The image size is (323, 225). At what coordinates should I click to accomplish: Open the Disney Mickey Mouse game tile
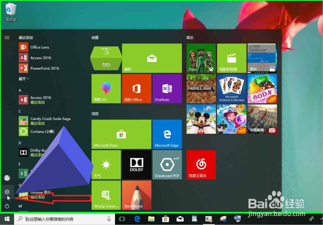pos(201,119)
